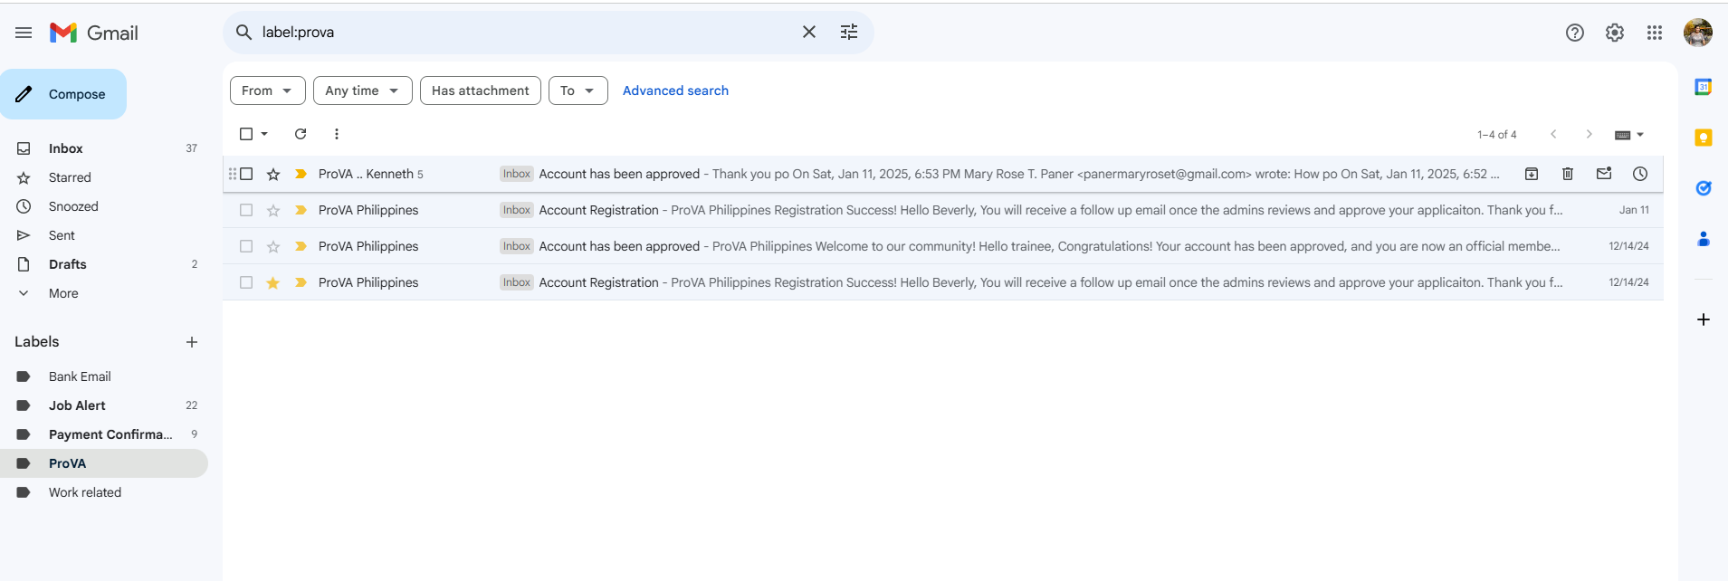Image resolution: width=1728 pixels, height=581 pixels.
Task: Expand the More section in the sidebar
Action: [x=63, y=293]
